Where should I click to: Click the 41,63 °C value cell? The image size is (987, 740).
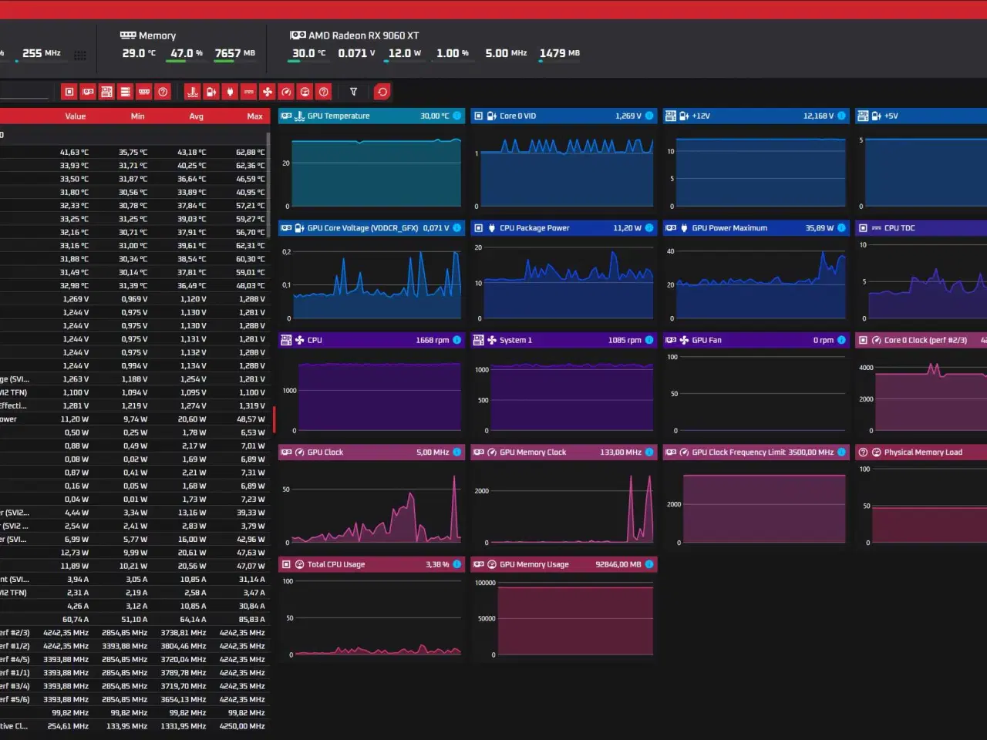(x=74, y=153)
